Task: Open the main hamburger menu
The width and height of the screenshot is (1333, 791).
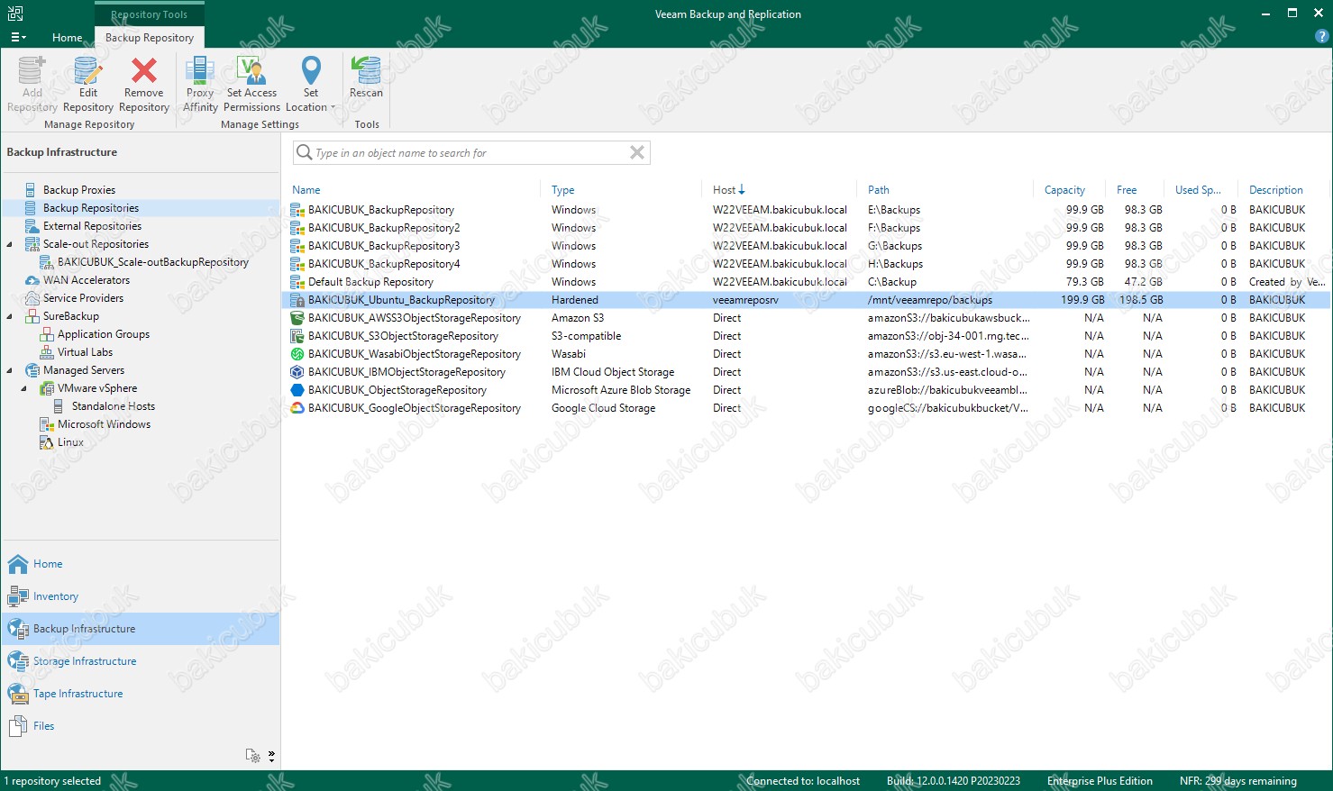Action: (18, 37)
